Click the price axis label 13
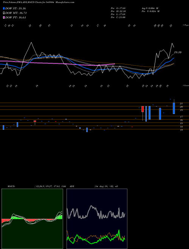The height and width of the screenshot is (249, 189). [x=181, y=130]
